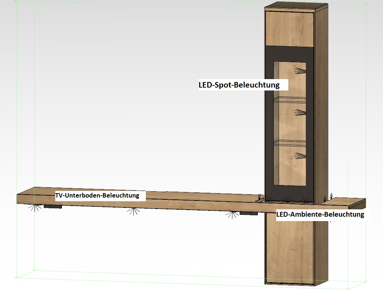Click the dark top panel of the tall cabinet
This screenshot has width=383, height=291.
point(296,7)
